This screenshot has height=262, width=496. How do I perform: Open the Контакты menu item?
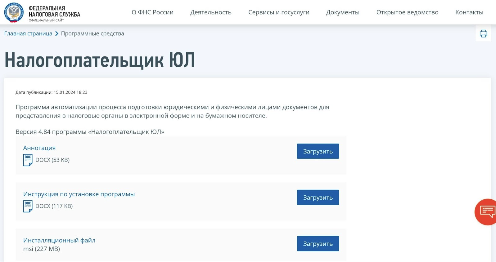[469, 12]
